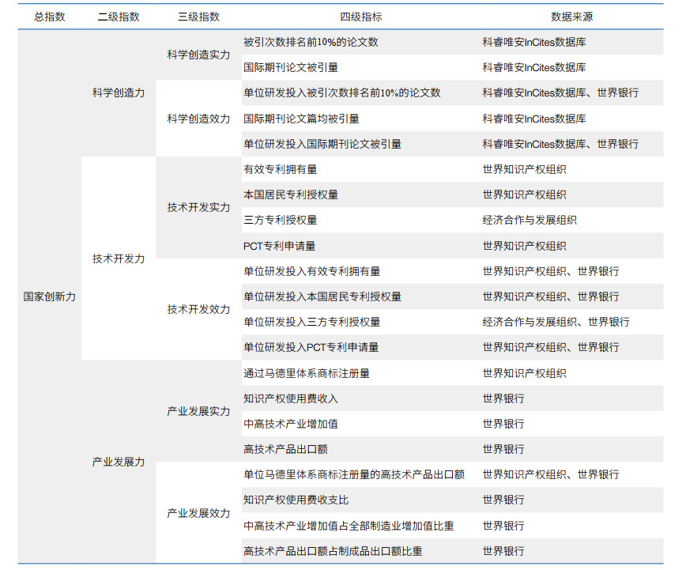Click 被引次数排名前10%的论文数 indicator

tap(311, 42)
